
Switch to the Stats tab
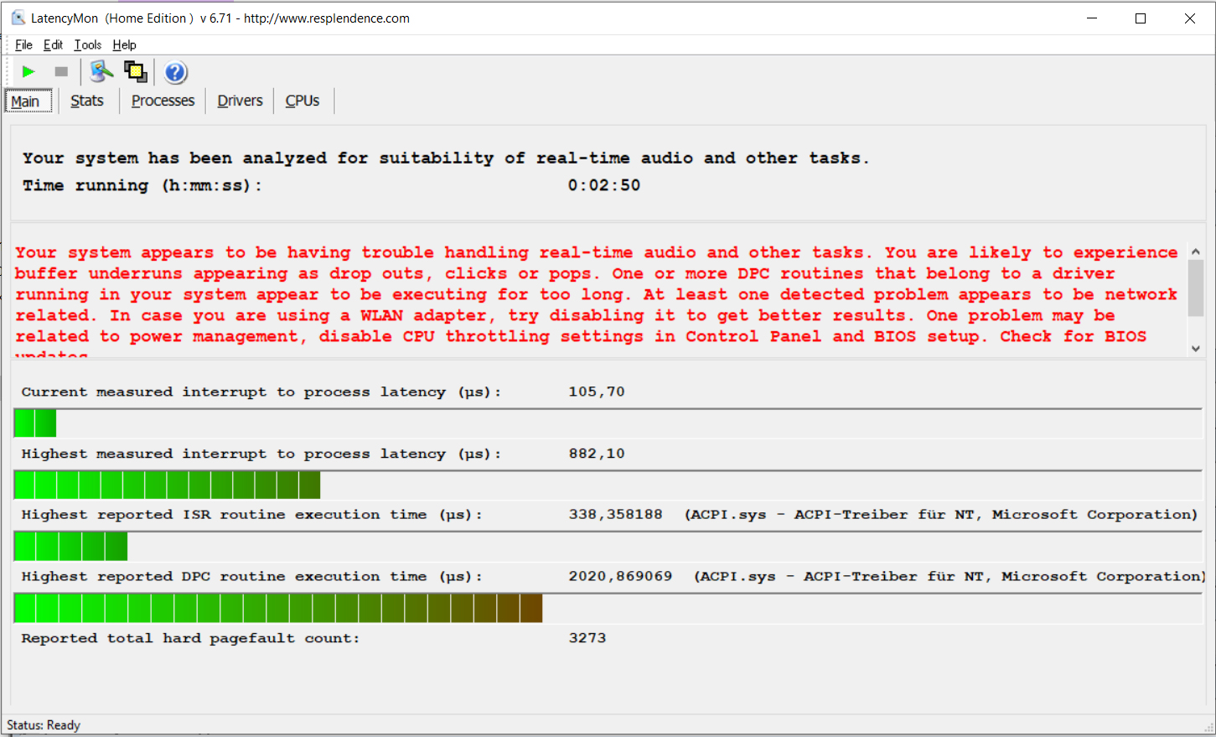coord(87,101)
